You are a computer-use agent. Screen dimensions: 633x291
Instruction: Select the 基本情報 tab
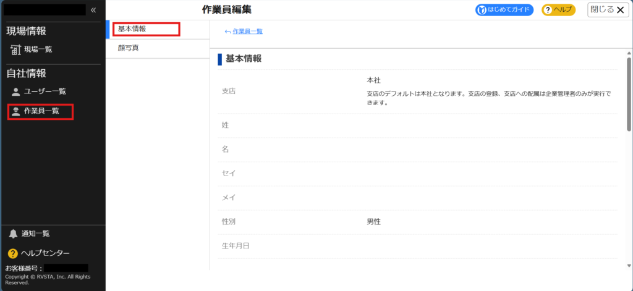[158, 29]
